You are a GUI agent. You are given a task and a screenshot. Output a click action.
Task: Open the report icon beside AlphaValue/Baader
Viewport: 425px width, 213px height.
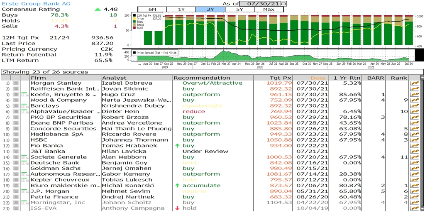[x=25, y=111]
